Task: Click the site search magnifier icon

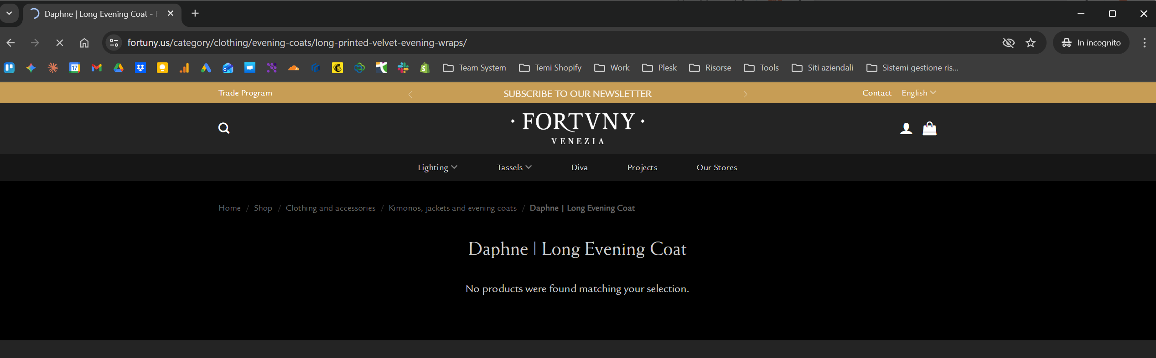Action: (223, 128)
